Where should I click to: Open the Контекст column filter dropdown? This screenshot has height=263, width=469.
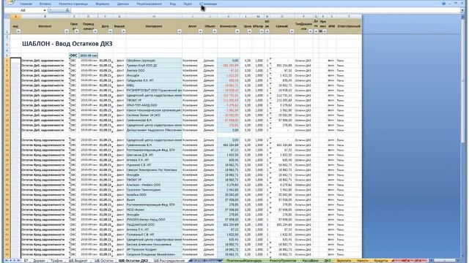click(x=67, y=31)
